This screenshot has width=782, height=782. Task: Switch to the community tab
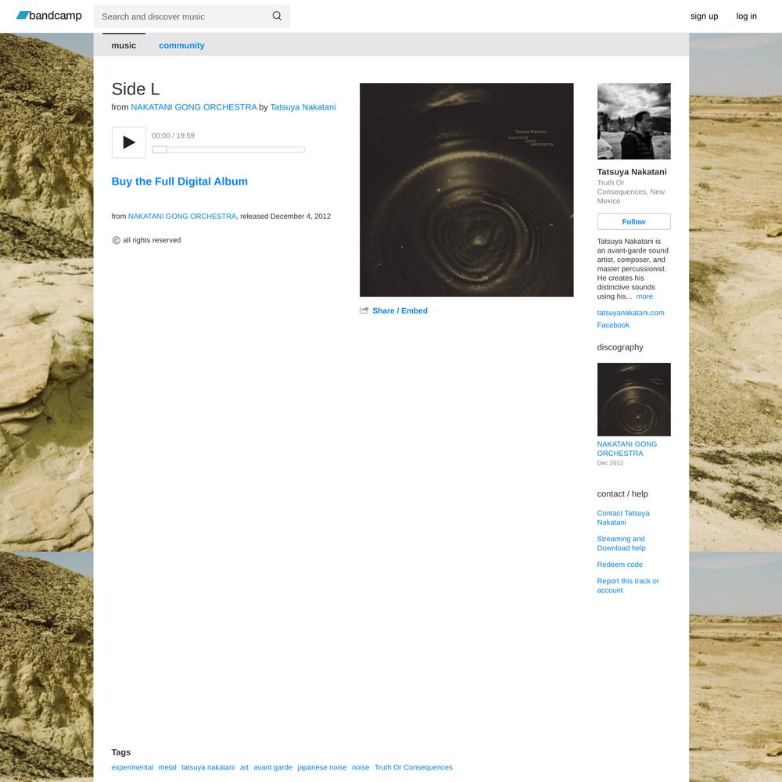pos(181,45)
